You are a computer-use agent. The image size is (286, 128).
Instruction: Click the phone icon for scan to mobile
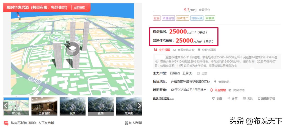pos(259,98)
